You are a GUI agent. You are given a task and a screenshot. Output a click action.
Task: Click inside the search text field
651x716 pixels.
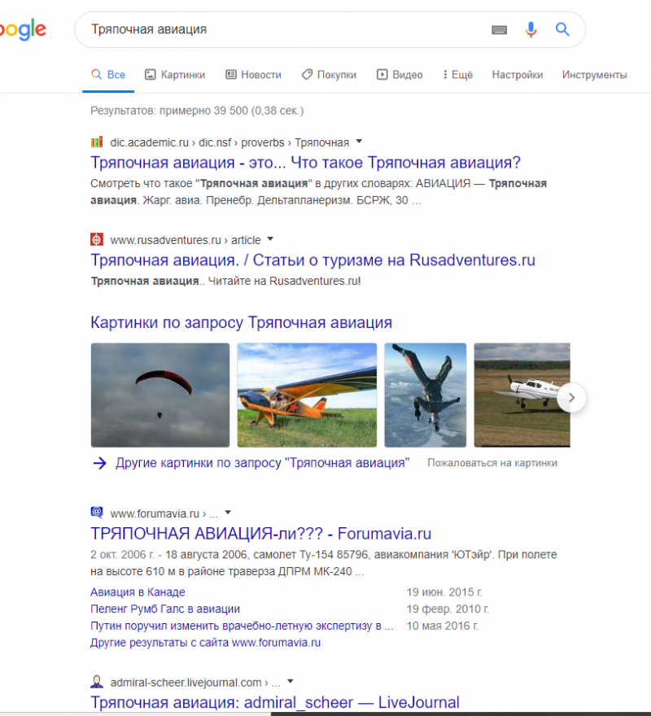tap(283, 29)
